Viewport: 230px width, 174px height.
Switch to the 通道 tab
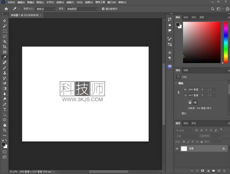coord(186,123)
